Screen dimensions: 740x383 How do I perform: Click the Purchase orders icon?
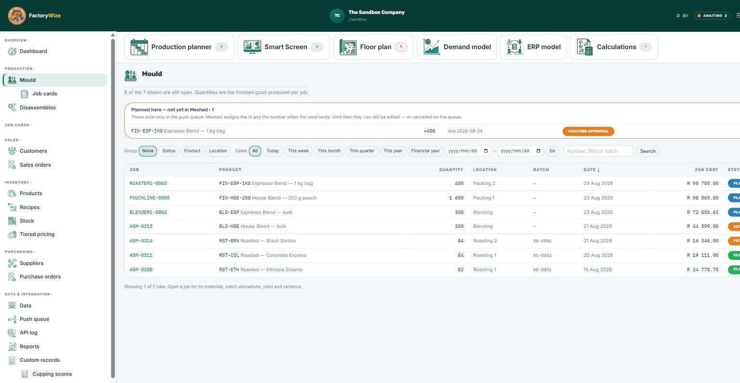point(12,277)
